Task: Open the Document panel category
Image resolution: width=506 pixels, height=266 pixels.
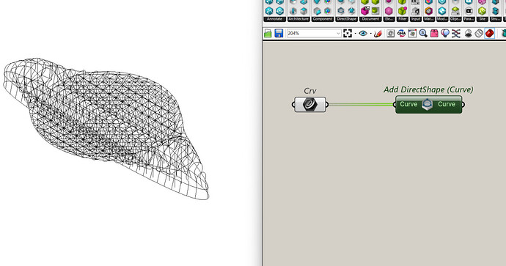Action: 370,19
